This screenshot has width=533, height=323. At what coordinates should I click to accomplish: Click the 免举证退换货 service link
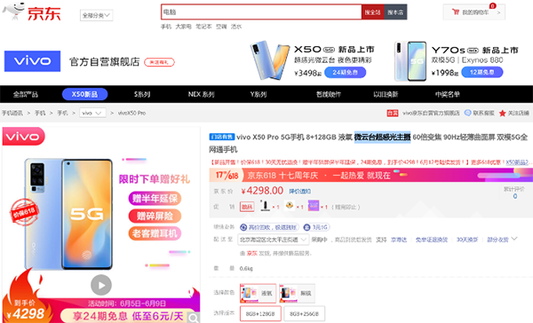pyautogui.click(x=432, y=240)
